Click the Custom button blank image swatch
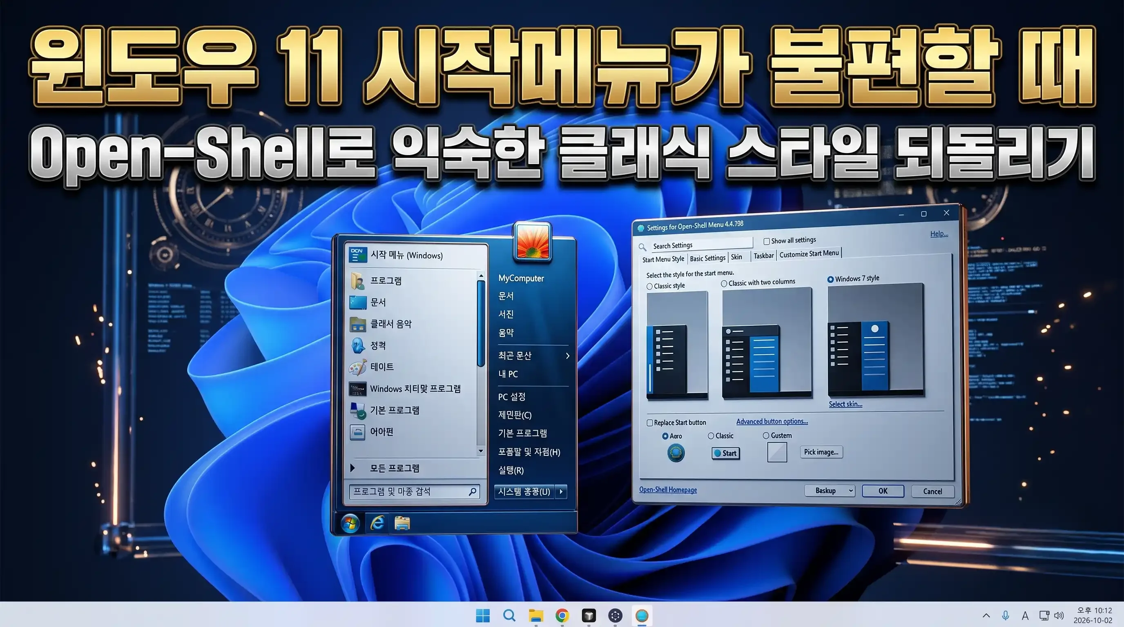The image size is (1124, 627). tap(777, 452)
